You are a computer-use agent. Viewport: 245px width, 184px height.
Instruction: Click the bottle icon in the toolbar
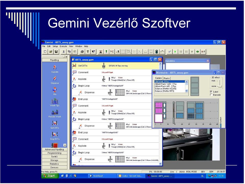(156, 51)
